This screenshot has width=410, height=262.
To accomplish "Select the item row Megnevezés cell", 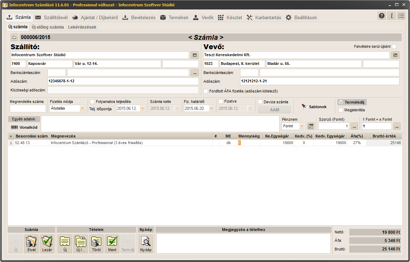I will click(x=131, y=143).
